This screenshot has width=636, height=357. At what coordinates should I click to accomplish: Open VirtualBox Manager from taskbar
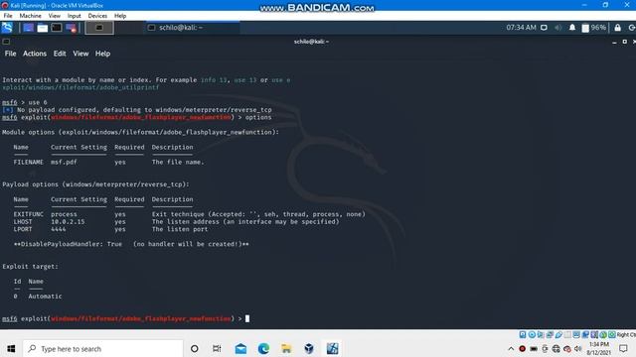pyautogui.click(x=309, y=348)
